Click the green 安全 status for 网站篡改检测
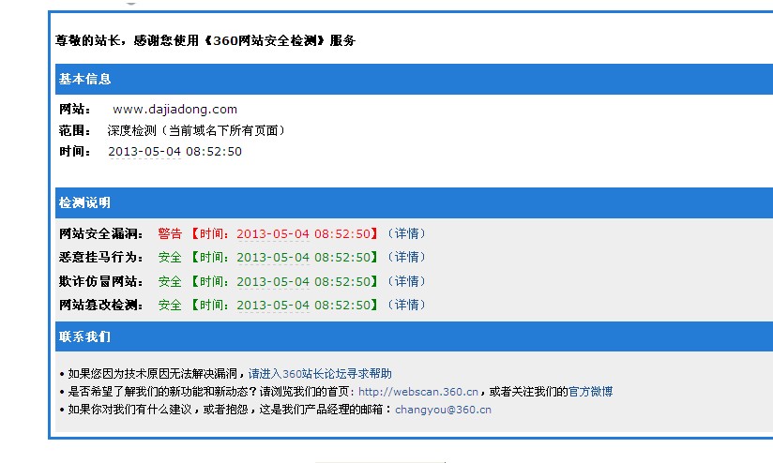This screenshot has width=773, height=463. pos(170,305)
